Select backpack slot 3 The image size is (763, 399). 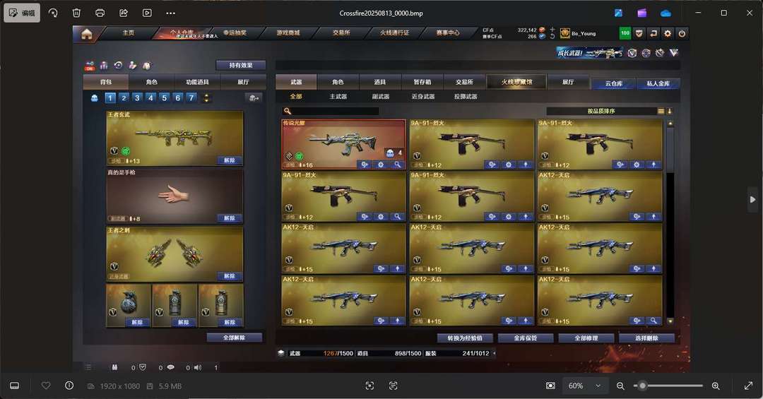137,97
